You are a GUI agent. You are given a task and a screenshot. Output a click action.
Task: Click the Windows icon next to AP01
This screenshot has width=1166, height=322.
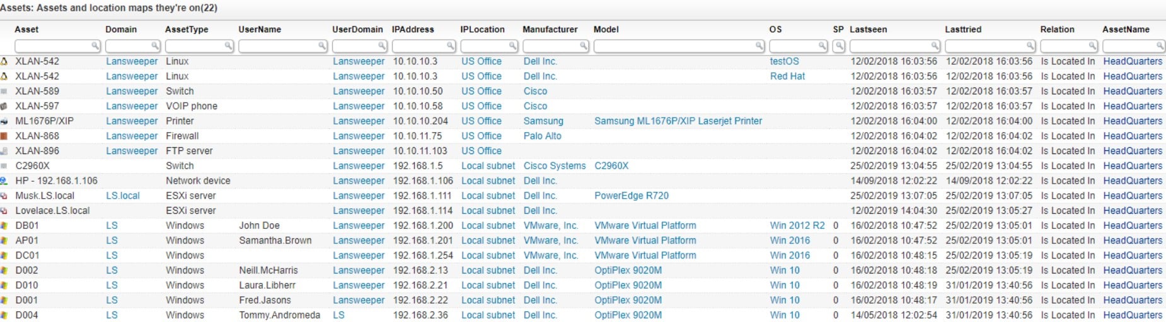[4, 241]
